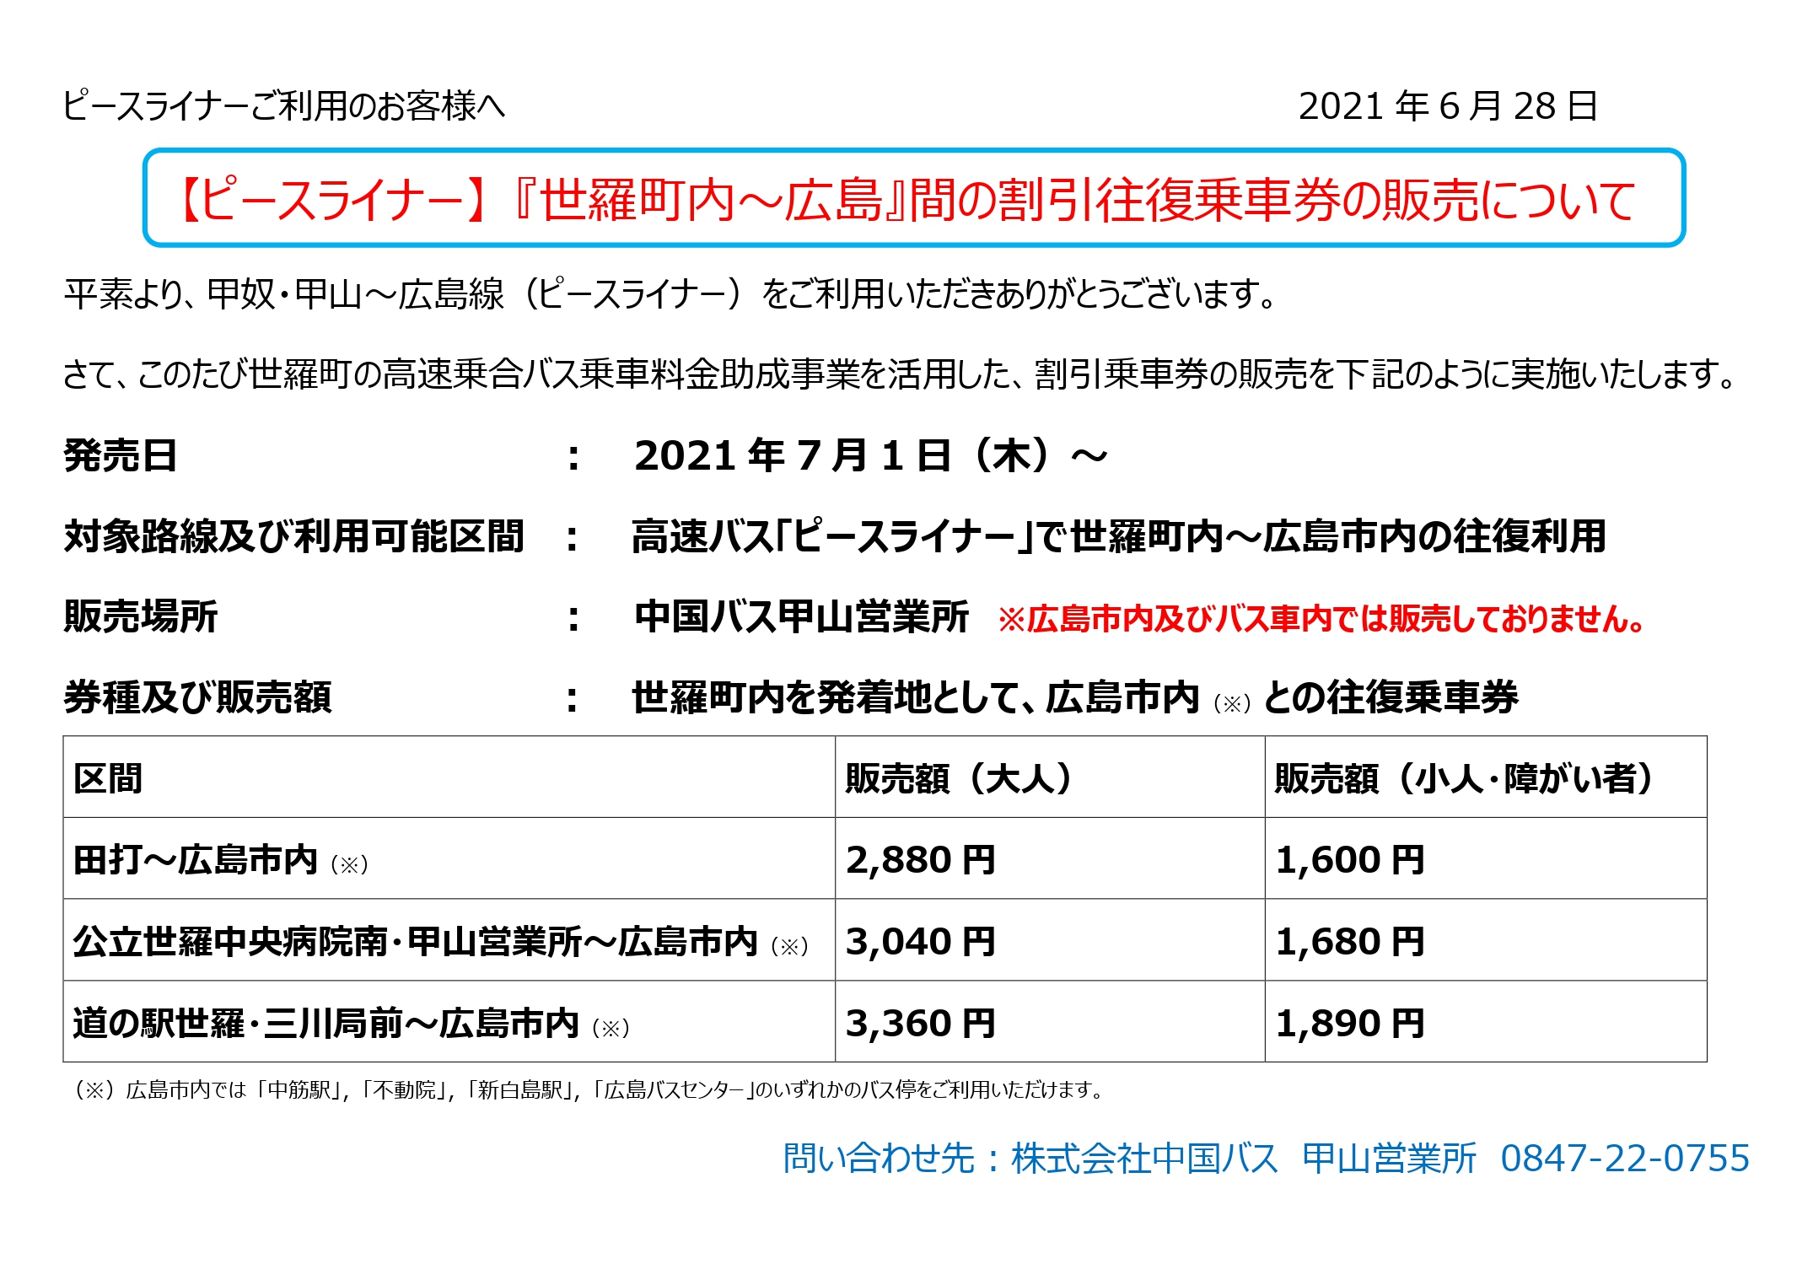Click the 販売額(大人) column header
This screenshot has width=1813, height=1280.
(x=959, y=777)
